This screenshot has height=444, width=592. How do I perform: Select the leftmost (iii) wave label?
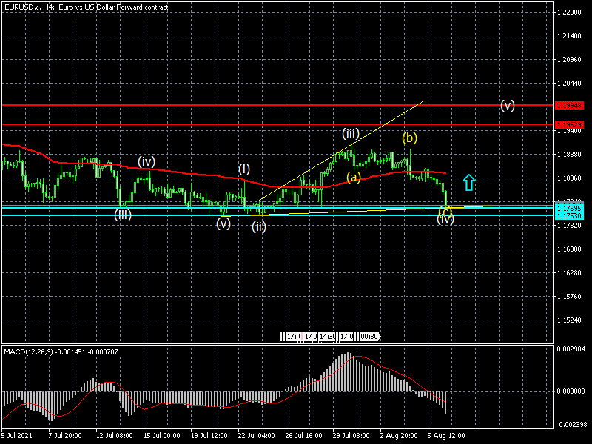pos(123,215)
